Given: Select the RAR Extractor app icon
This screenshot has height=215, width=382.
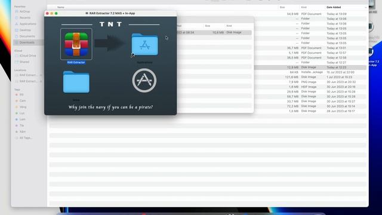Looking at the screenshot, I should pos(76,44).
